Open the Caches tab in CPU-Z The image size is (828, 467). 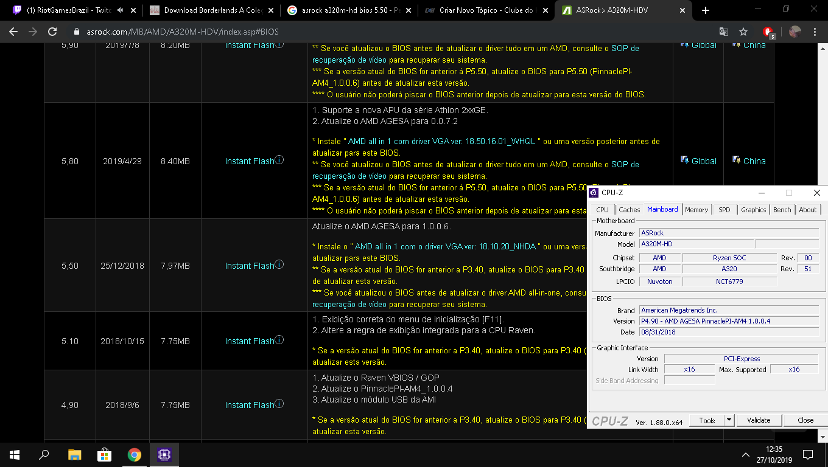[629, 210]
